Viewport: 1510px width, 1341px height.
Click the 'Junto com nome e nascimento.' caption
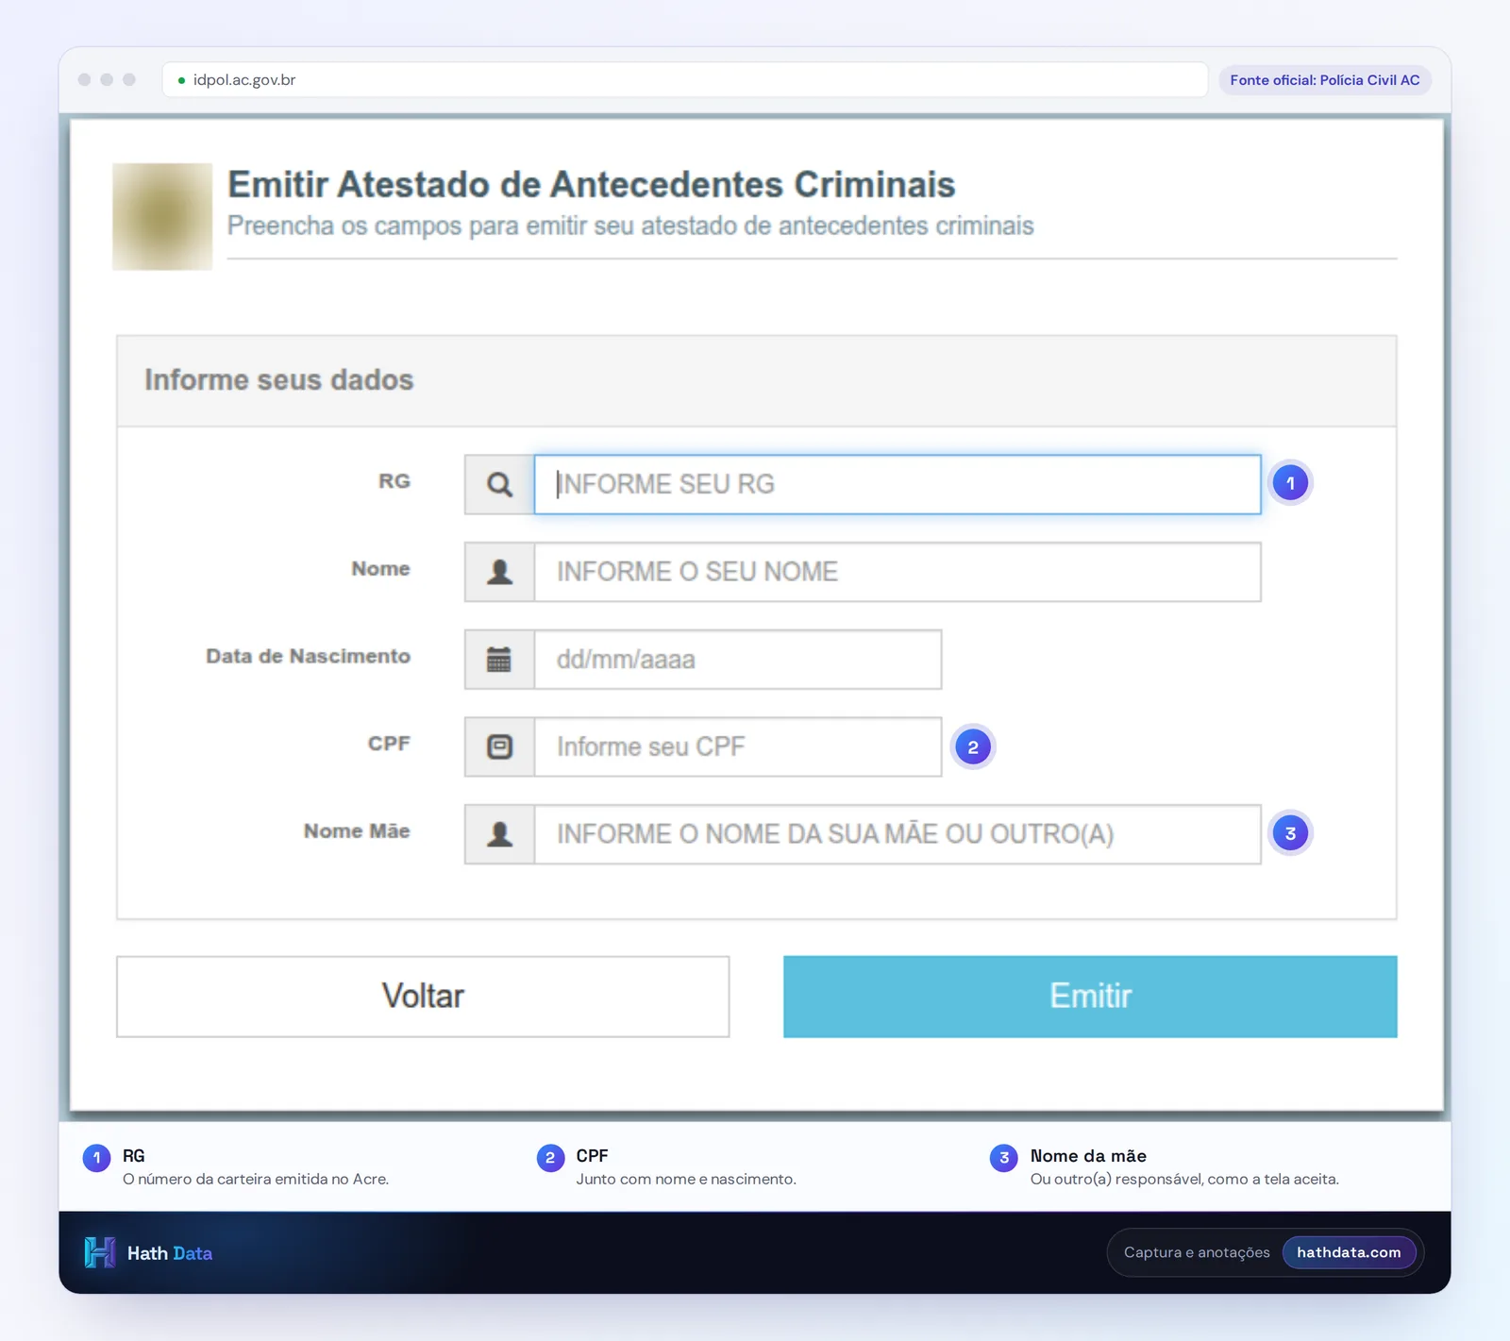(x=686, y=1180)
